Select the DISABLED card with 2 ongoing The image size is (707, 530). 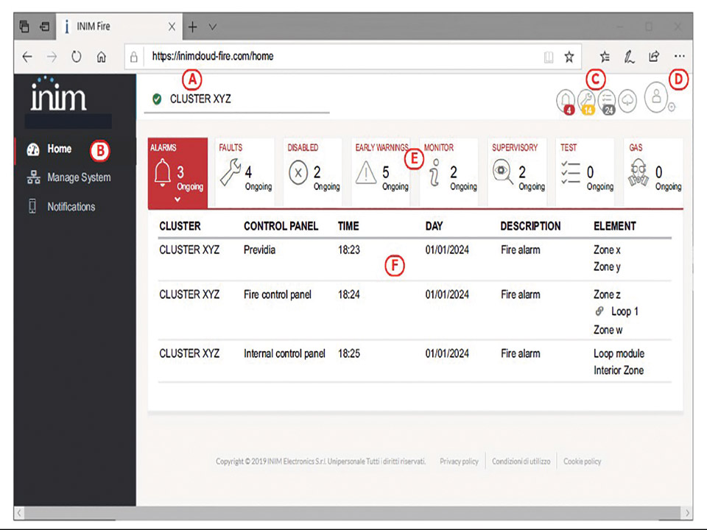tap(314, 172)
